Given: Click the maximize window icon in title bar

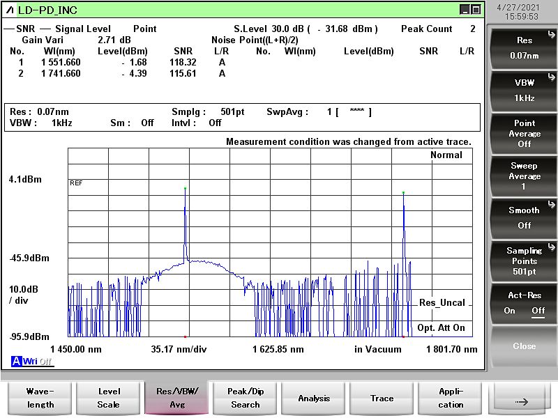Looking at the screenshot, I should (x=476, y=10).
